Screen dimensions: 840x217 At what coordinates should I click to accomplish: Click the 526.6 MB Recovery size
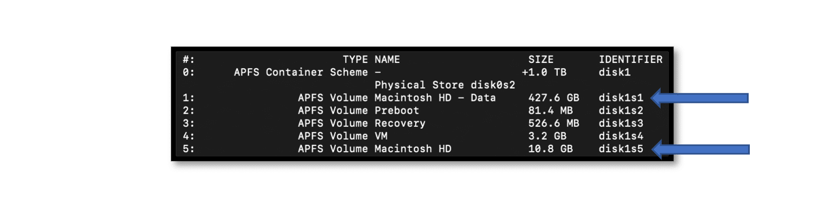coord(554,124)
